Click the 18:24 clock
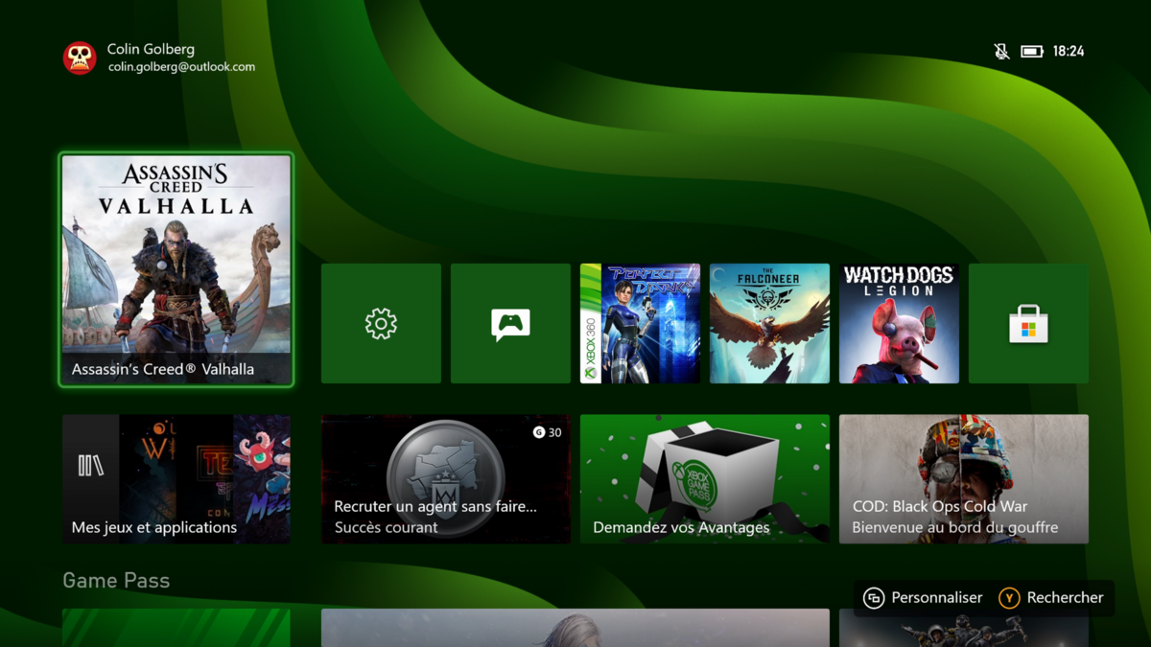Screen dimensions: 1151x647 click(x=1069, y=51)
